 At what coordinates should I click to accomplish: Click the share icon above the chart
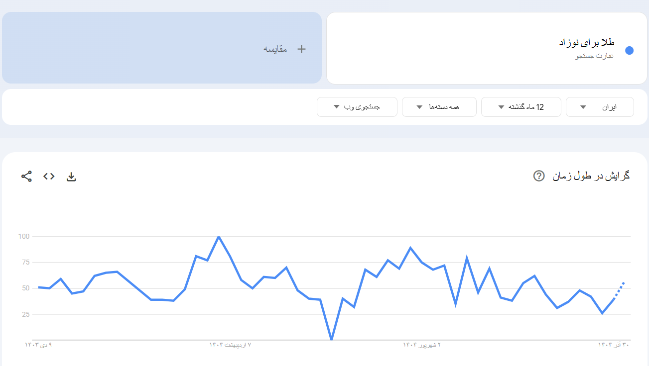click(26, 176)
